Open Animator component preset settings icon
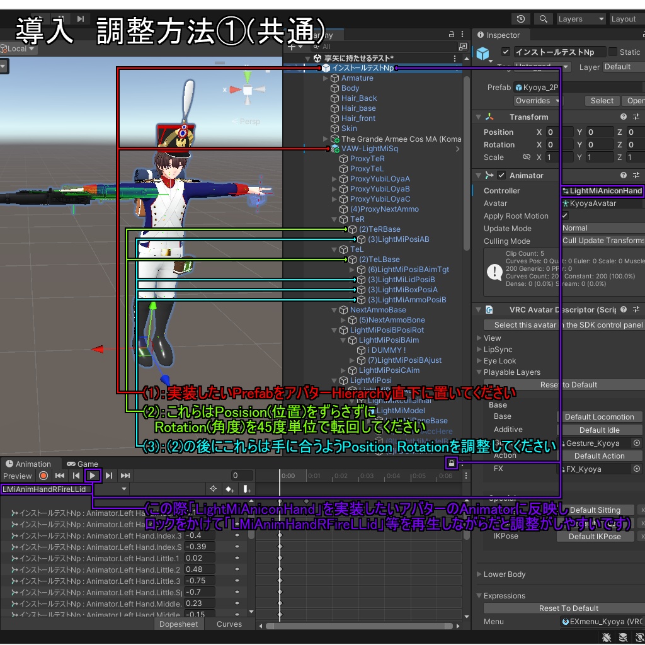 (636, 175)
